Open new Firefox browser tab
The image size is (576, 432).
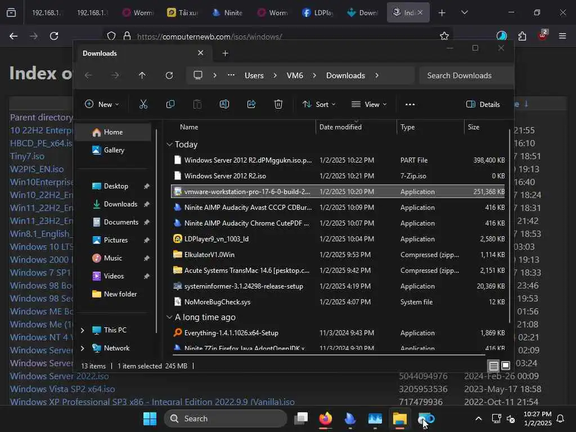pyautogui.click(x=442, y=13)
